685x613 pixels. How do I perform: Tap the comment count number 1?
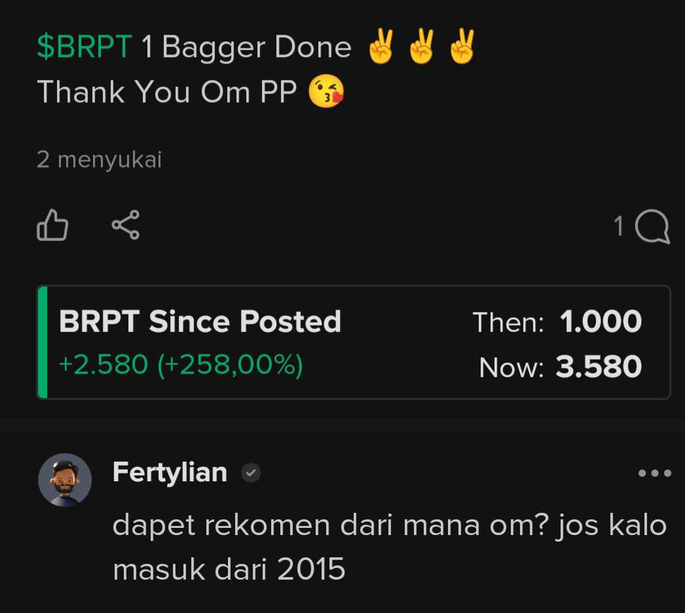tap(618, 227)
